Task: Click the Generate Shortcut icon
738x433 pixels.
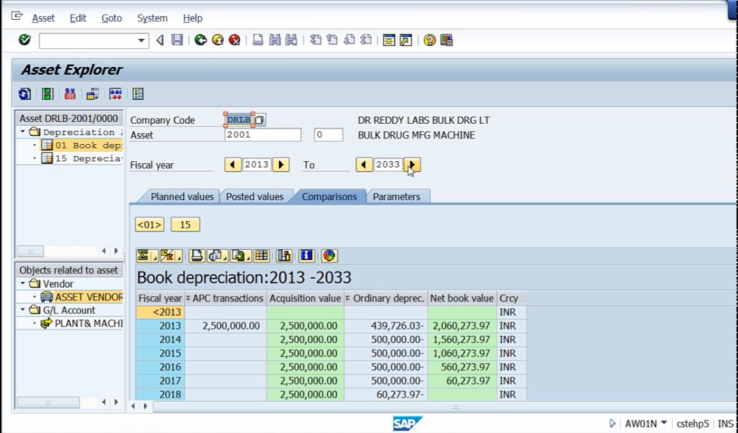Action: pyautogui.click(x=406, y=40)
